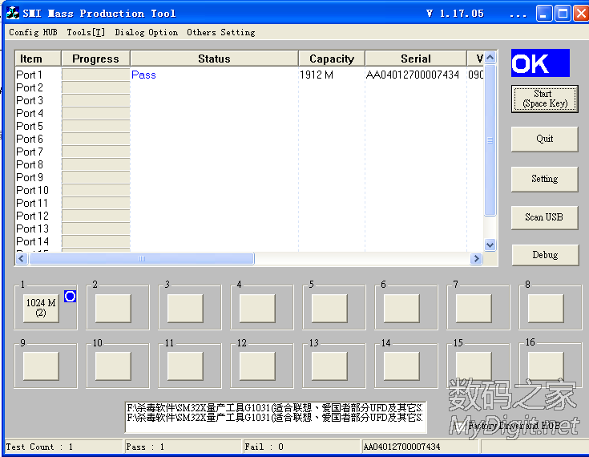Click the horizontal scrollbar right arrow
This screenshot has height=457, width=589.
click(476, 258)
